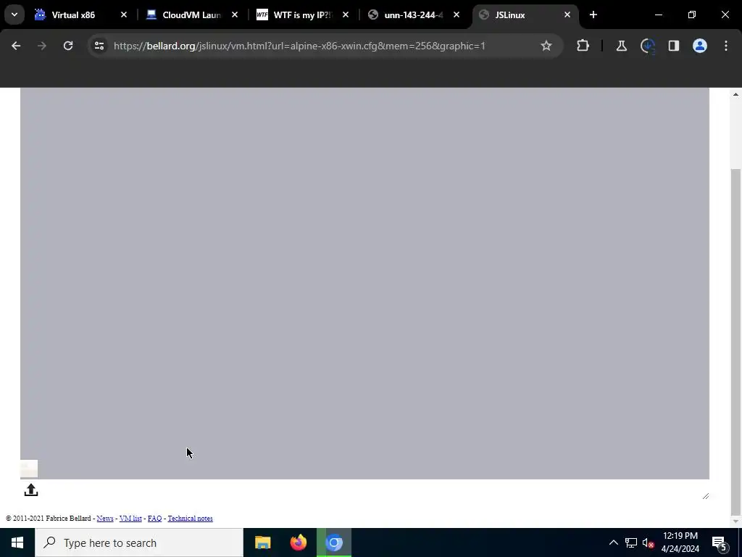Click the small desktop icon in VM corner
The image size is (742, 557).
click(29, 469)
